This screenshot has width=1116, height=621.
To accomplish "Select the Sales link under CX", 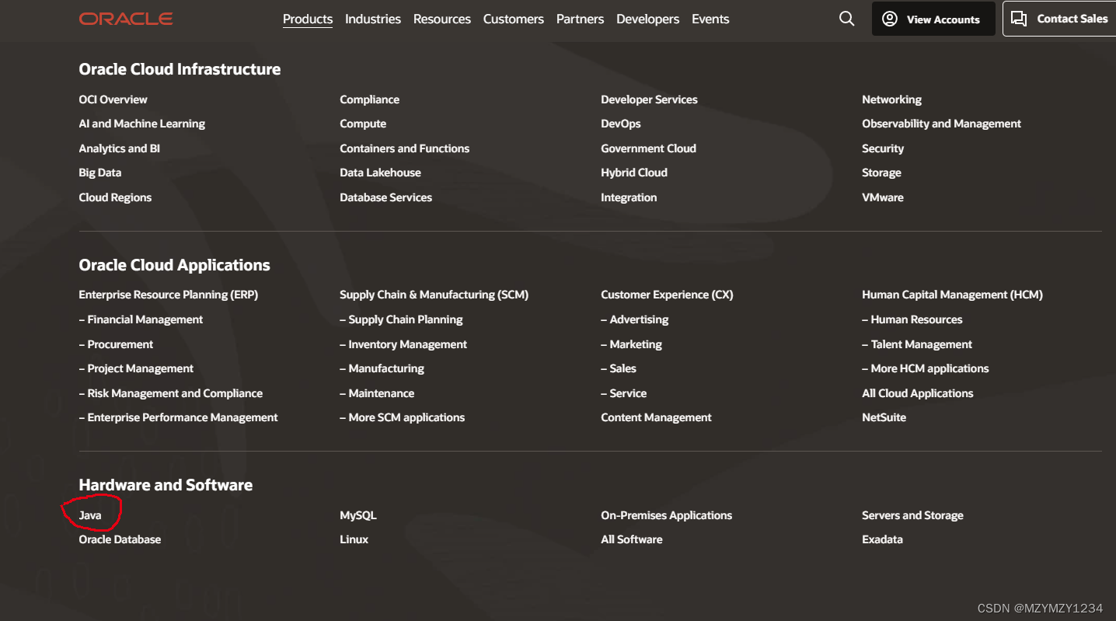I will coord(619,368).
